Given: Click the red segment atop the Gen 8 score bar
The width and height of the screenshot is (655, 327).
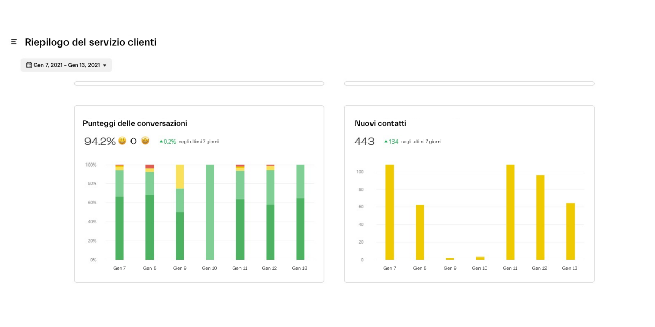Looking at the screenshot, I should (x=149, y=166).
